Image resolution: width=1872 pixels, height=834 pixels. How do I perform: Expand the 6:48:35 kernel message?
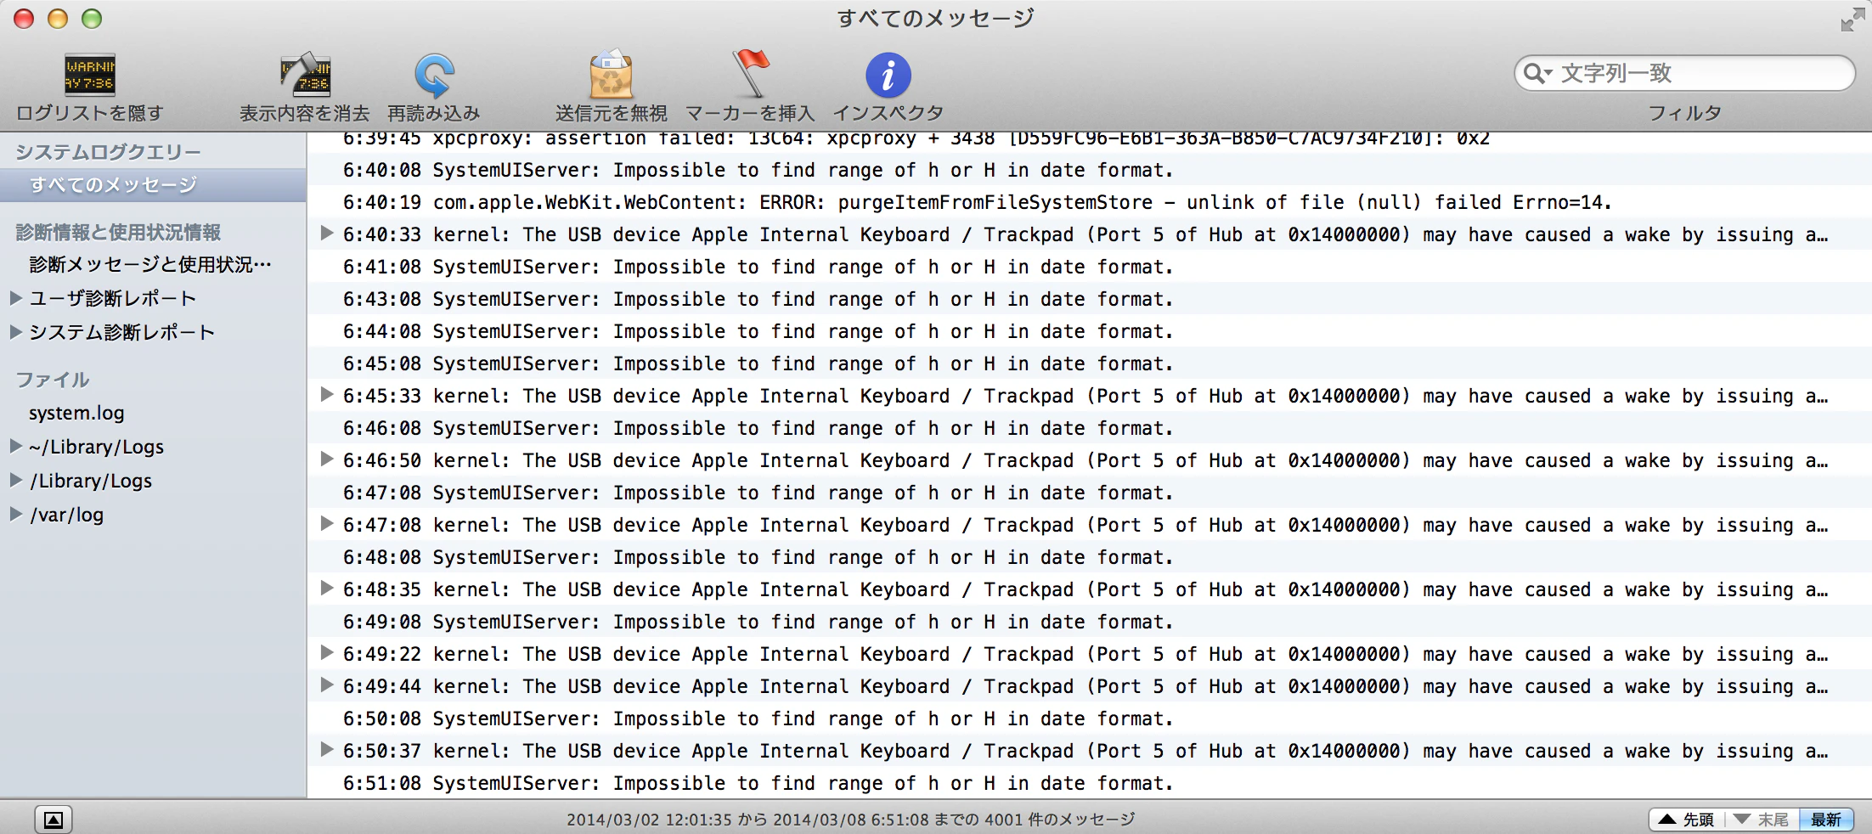[326, 589]
